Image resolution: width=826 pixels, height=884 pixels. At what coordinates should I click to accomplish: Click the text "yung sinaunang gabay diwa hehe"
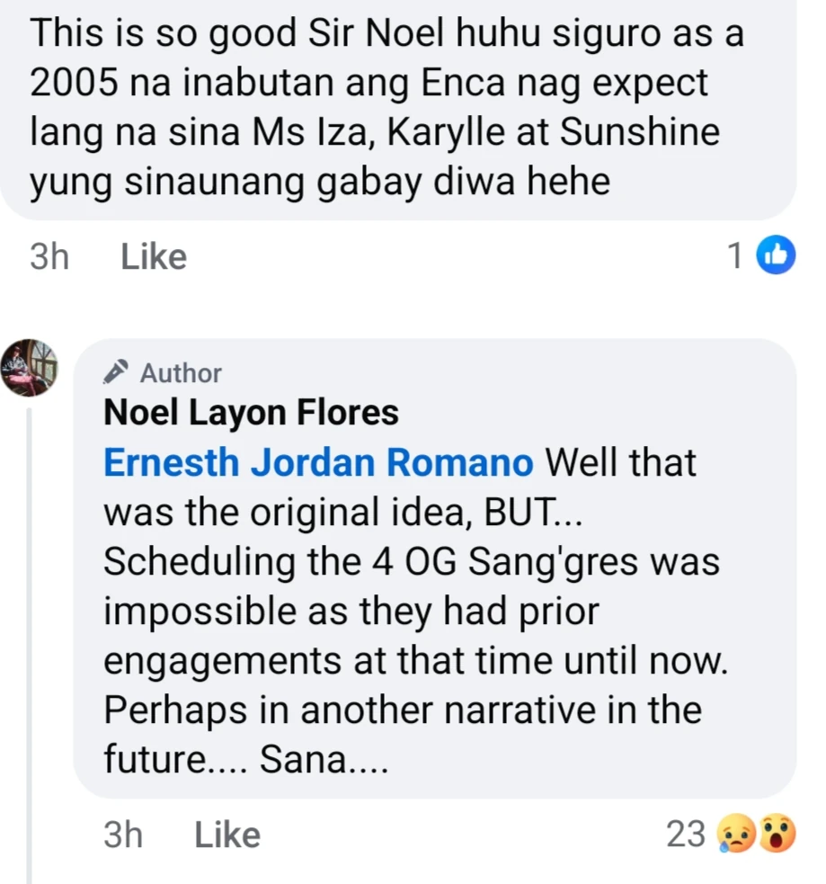(320, 183)
